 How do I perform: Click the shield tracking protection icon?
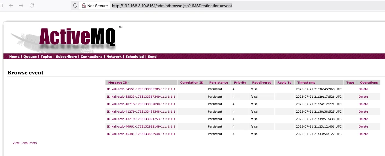(75, 5)
